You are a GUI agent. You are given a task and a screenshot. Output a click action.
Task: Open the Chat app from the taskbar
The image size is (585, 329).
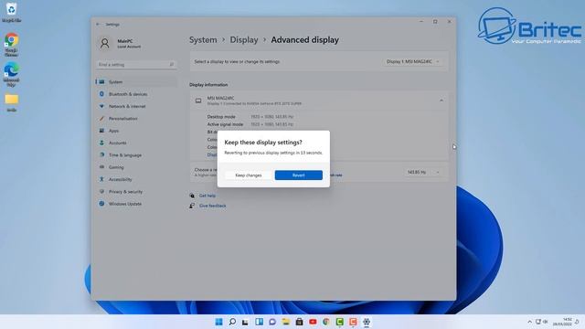[272, 322]
